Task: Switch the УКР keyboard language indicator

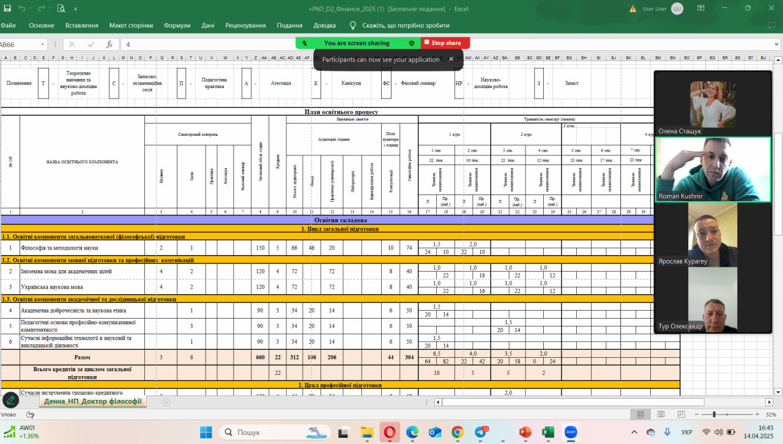Action: pos(686,432)
